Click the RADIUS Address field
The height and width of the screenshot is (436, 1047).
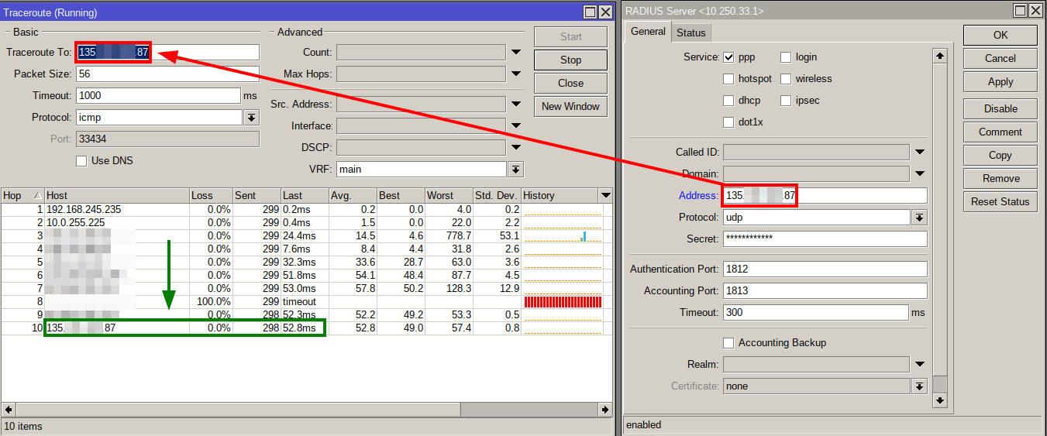[825, 196]
